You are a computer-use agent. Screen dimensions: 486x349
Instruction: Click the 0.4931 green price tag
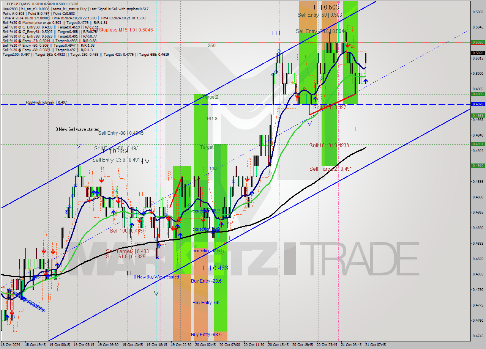(x=477, y=144)
